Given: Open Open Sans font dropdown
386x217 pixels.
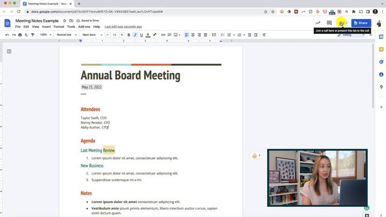Looking at the screenshot, I should point(92,35).
